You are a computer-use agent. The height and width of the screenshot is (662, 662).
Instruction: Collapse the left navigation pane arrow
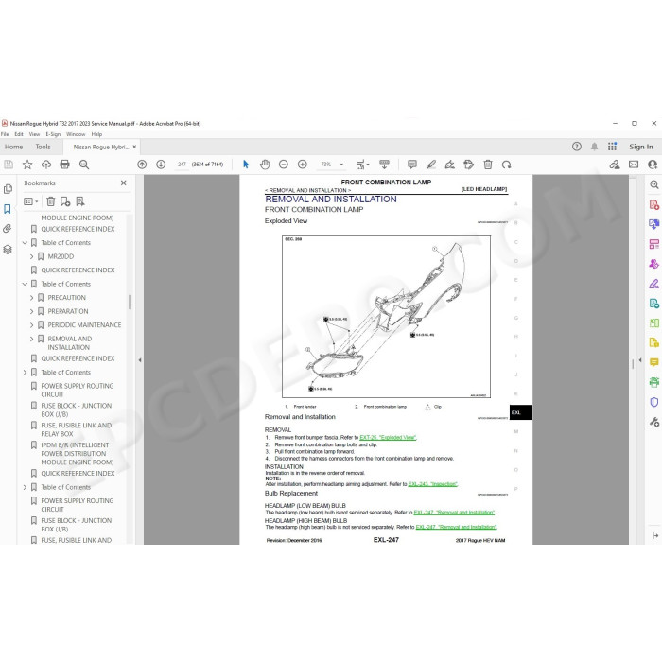click(x=140, y=360)
